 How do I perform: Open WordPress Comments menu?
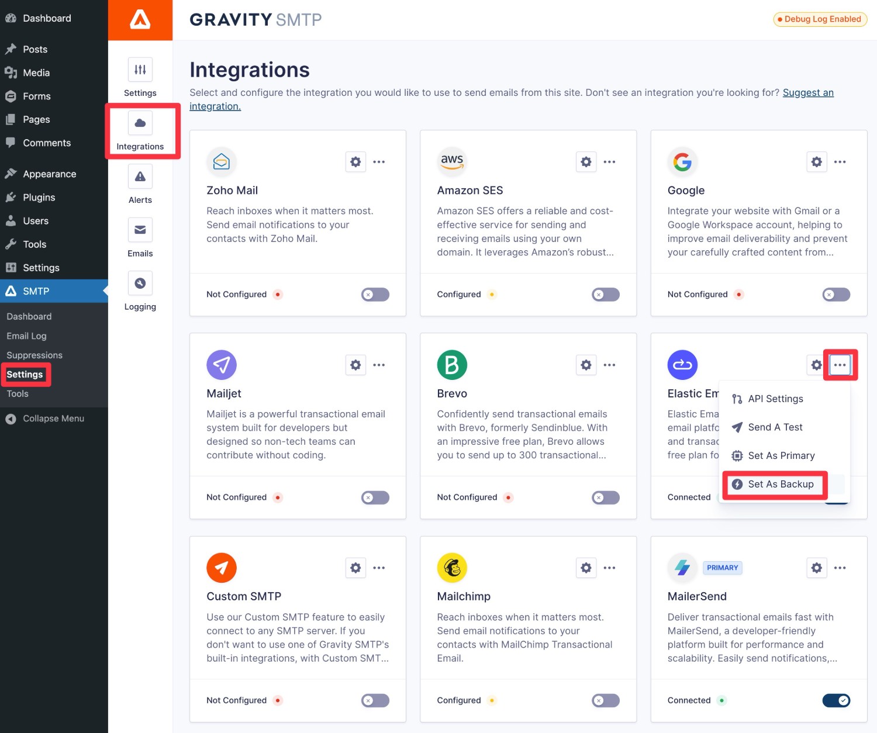click(x=54, y=143)
